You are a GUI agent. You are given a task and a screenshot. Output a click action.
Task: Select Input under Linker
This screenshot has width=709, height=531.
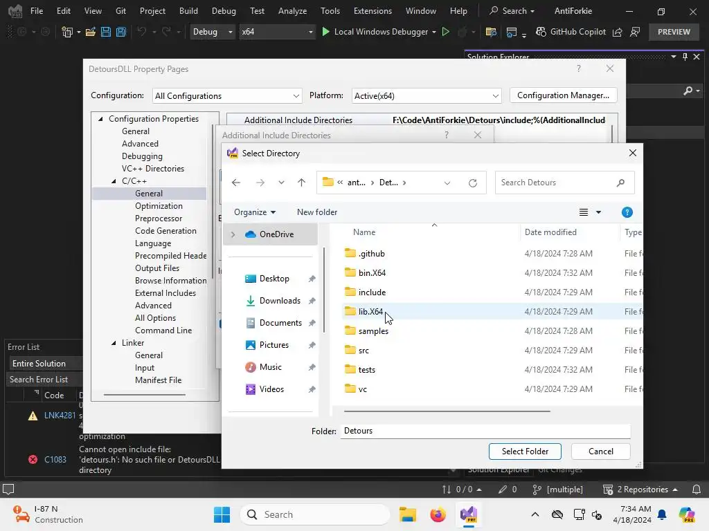click(x=145, y=368)
